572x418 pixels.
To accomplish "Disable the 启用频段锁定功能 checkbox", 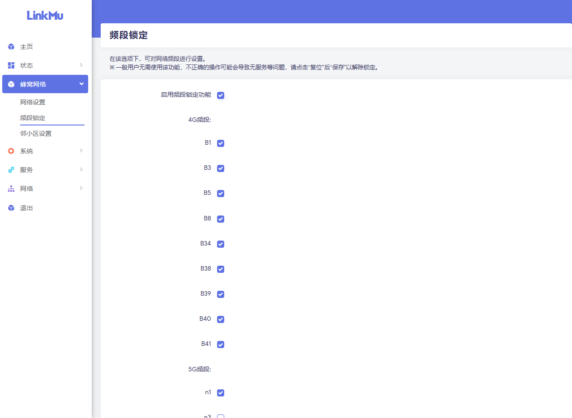I will click(x=221, y=95).
